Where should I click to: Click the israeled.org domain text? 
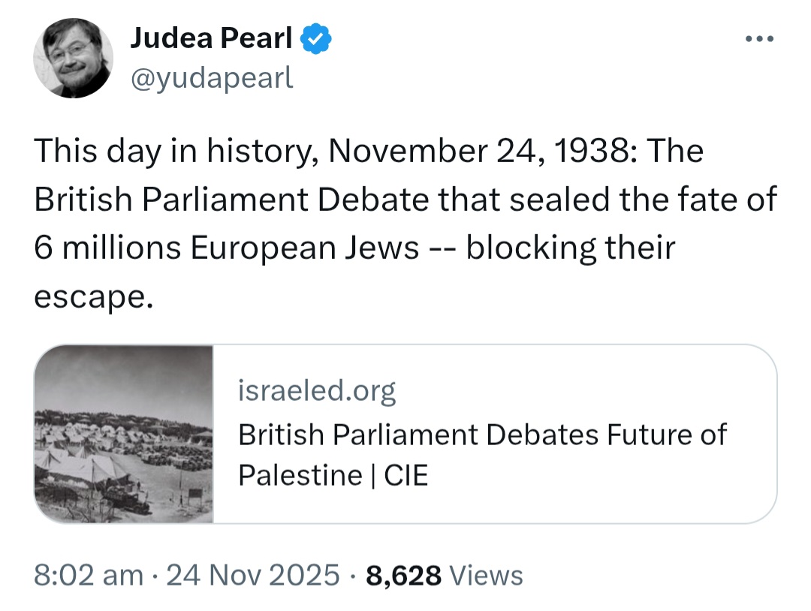(317, 391)
